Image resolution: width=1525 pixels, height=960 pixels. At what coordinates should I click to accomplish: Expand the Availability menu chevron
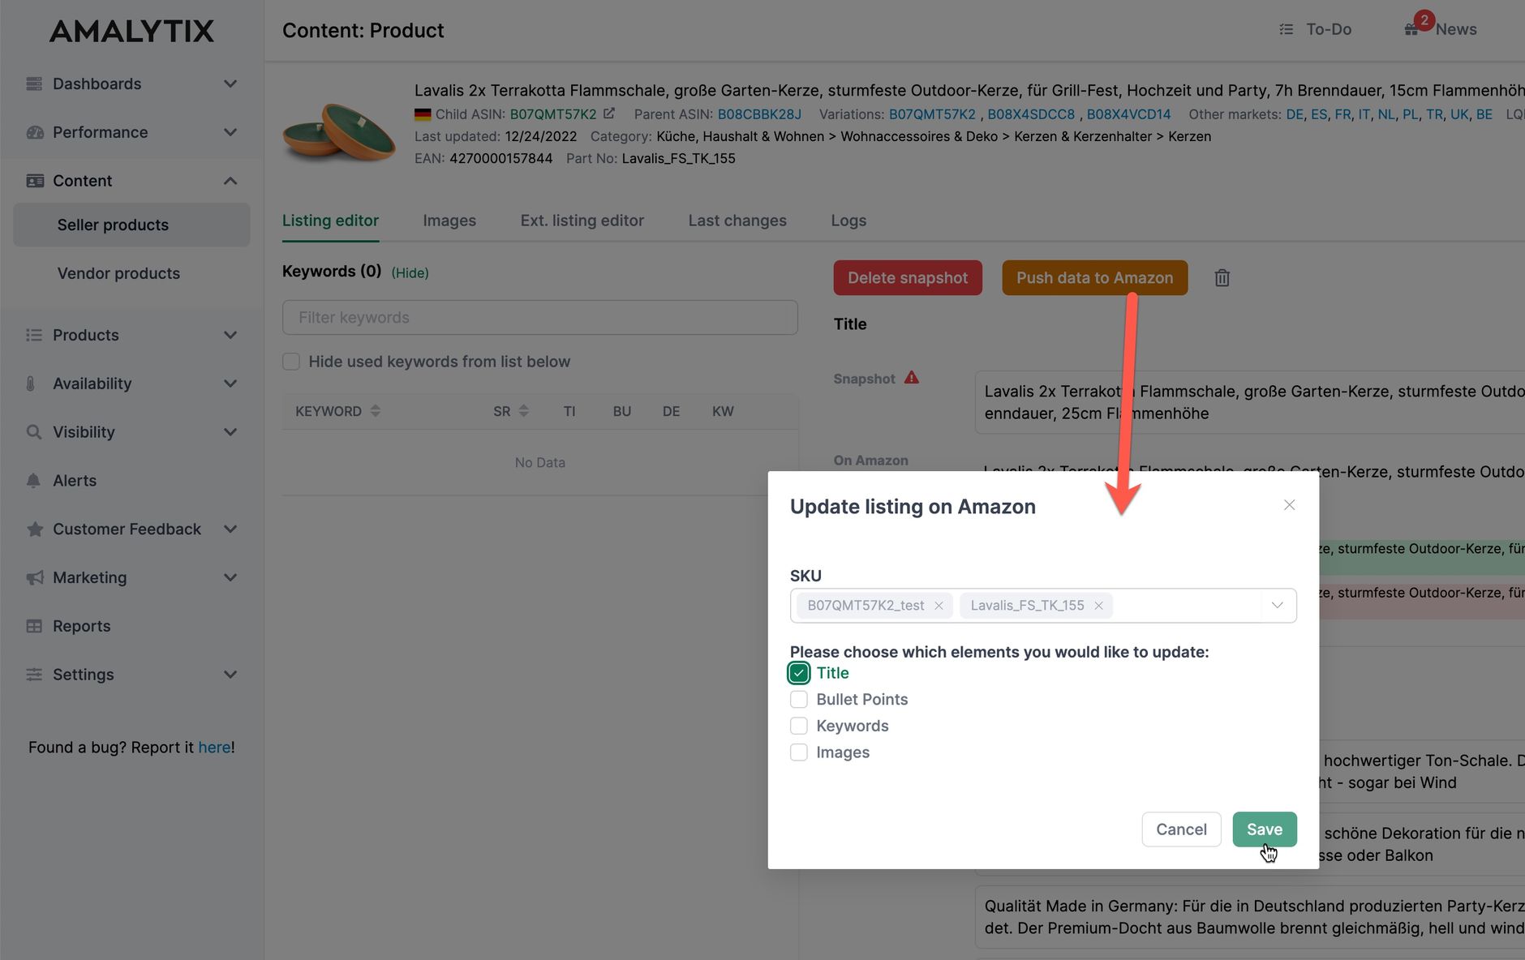230,384
